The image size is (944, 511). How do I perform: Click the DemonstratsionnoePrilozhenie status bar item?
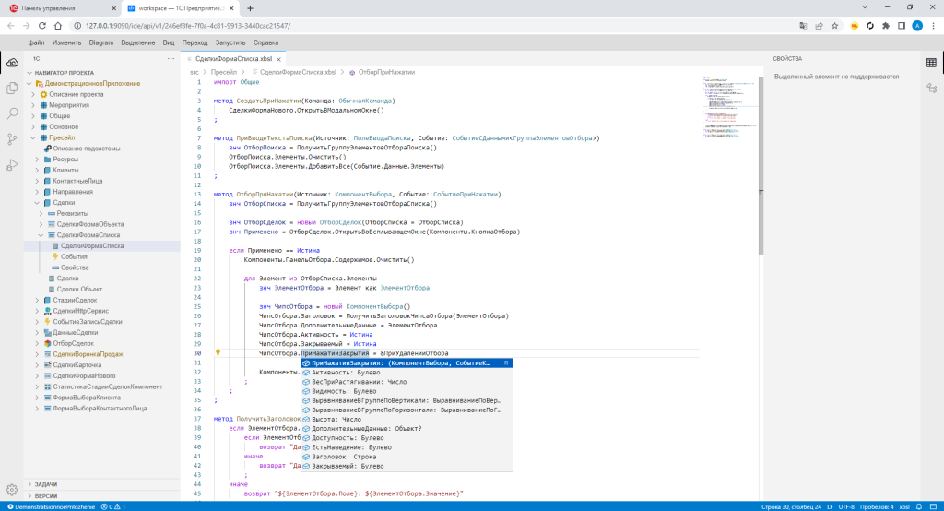51,506
